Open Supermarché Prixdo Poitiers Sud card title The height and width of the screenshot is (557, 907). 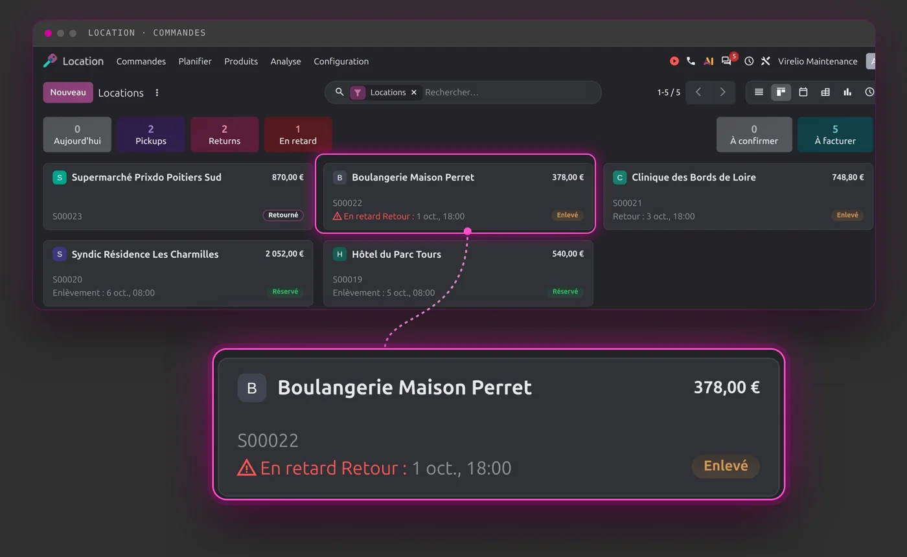146,177
